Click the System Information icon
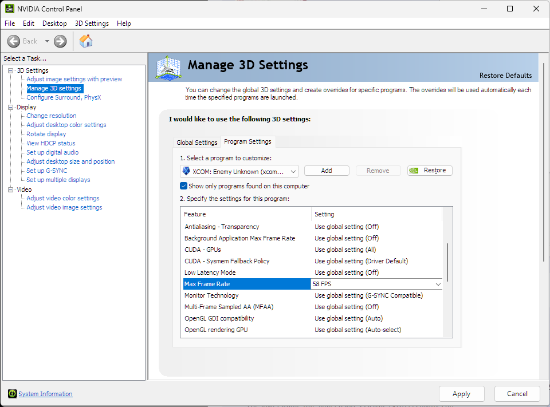This screenshot has height=407, width=550. (x=12, y=394)
